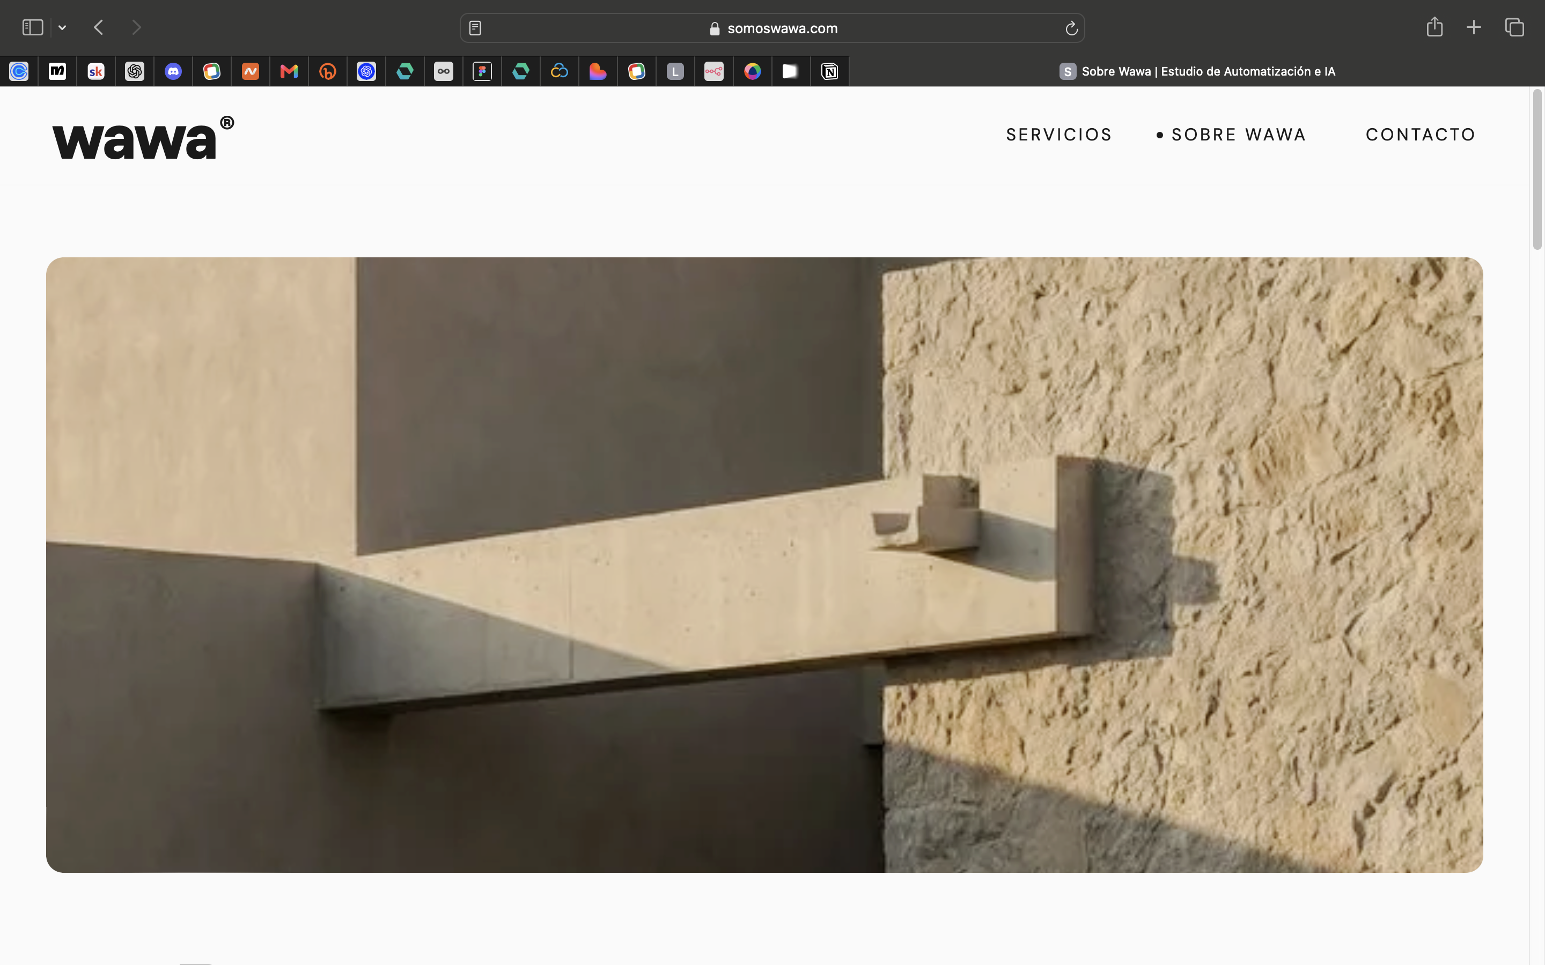Select the Sobre Wawa browser tab
The height and width of the screenshot is (965, 1545).
pos(1197,71)
